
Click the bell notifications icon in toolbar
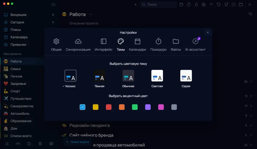(196, 4)
